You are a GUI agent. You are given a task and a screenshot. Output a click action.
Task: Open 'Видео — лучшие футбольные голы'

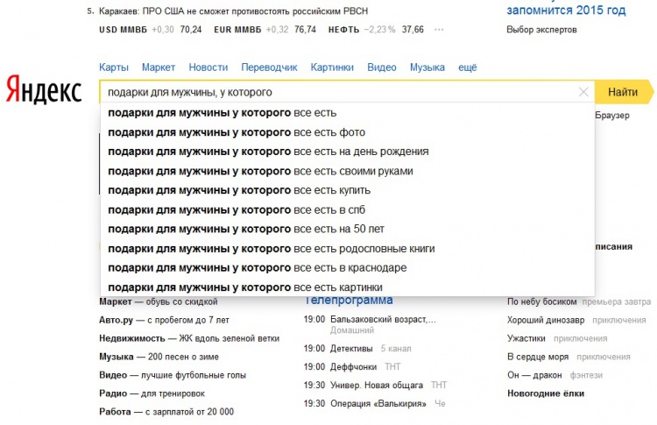[173, 375]
